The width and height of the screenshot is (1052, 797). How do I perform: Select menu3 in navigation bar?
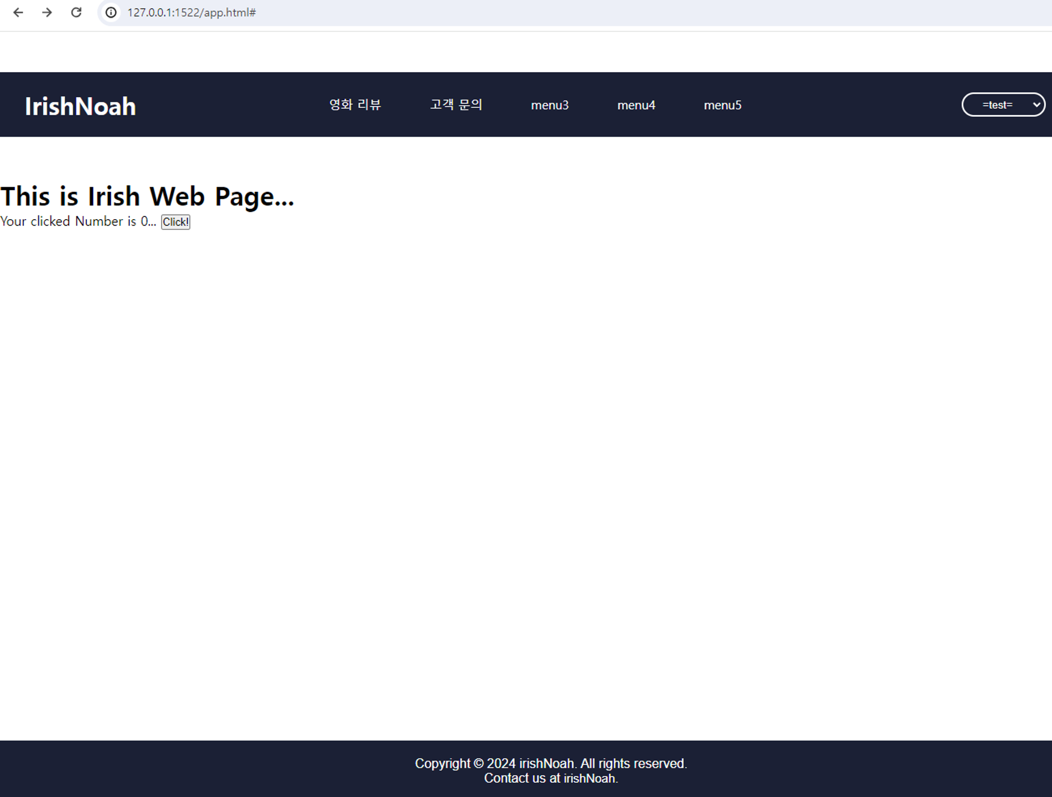[x=550, y=105]
